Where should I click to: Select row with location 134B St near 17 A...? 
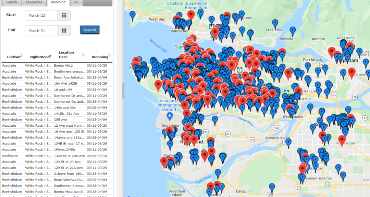pos(57,143)
